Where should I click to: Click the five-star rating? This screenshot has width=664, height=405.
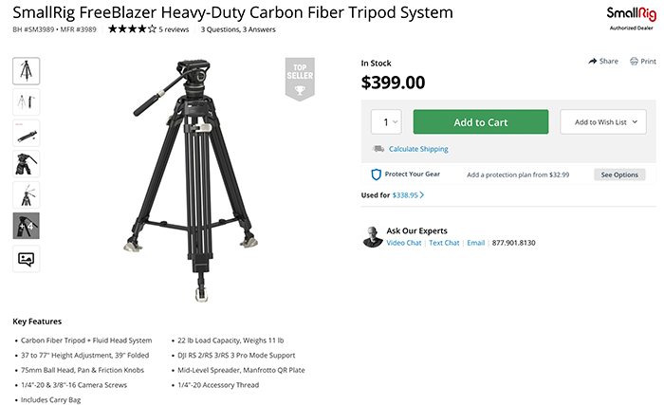pos(132,29)
